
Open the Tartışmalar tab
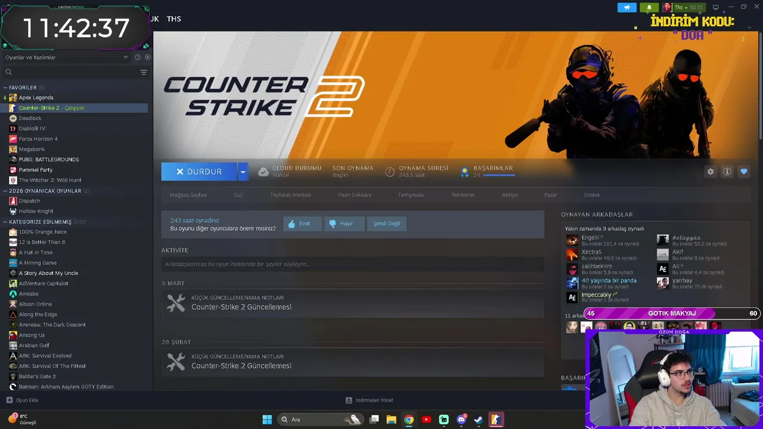(x=411, y=195)
